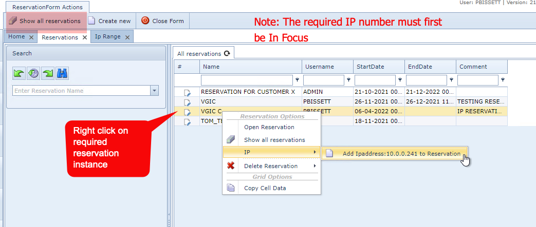Viewport: 536px width, 227px height.
Task: Click the green back arrow in Search panel
Action: click(x=19, y=74)
